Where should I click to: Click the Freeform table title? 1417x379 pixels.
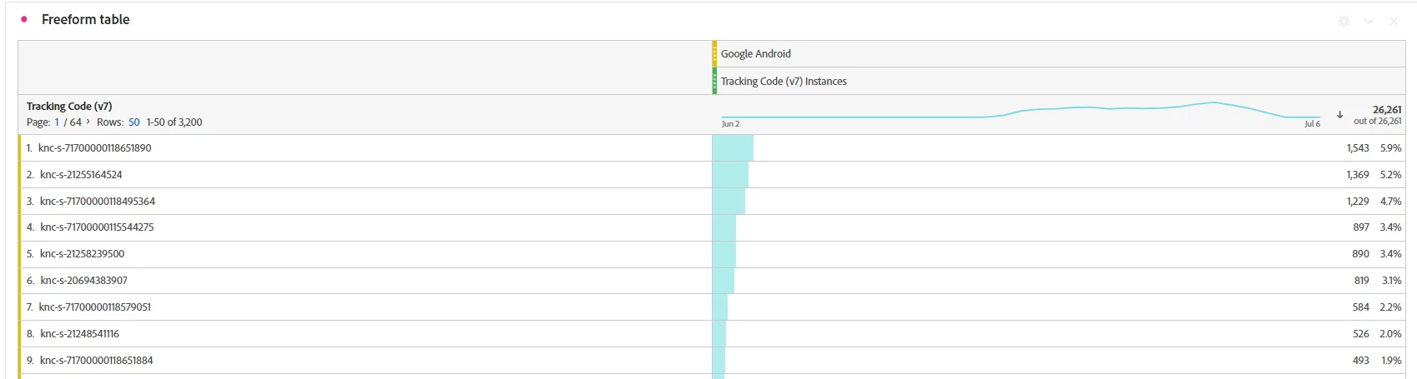[86, 19]
